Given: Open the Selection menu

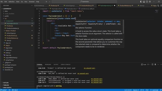Looking at the screenshot, I should click(11, 2).
